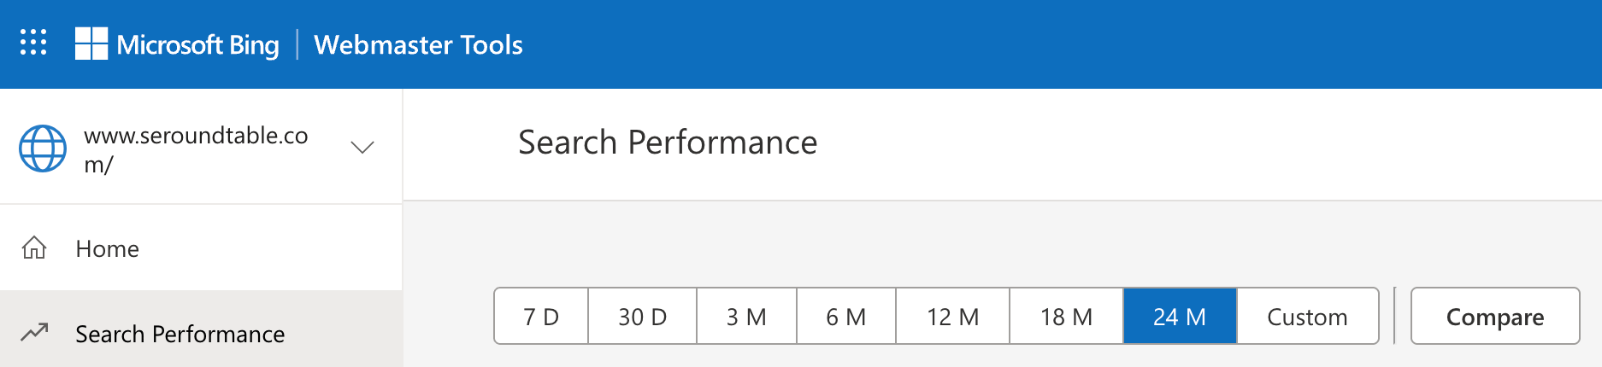The image size is (1602, 367).
Task: Click the site globe icon
Action: tap(43, 149)
